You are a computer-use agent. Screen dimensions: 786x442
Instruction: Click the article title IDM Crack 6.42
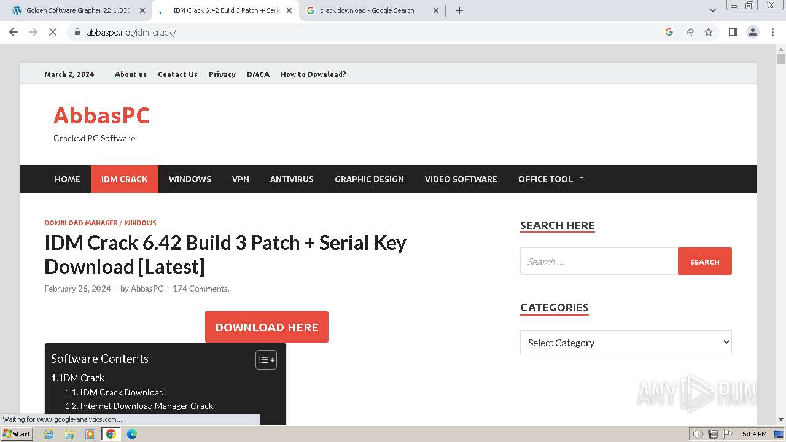(225, 254)
